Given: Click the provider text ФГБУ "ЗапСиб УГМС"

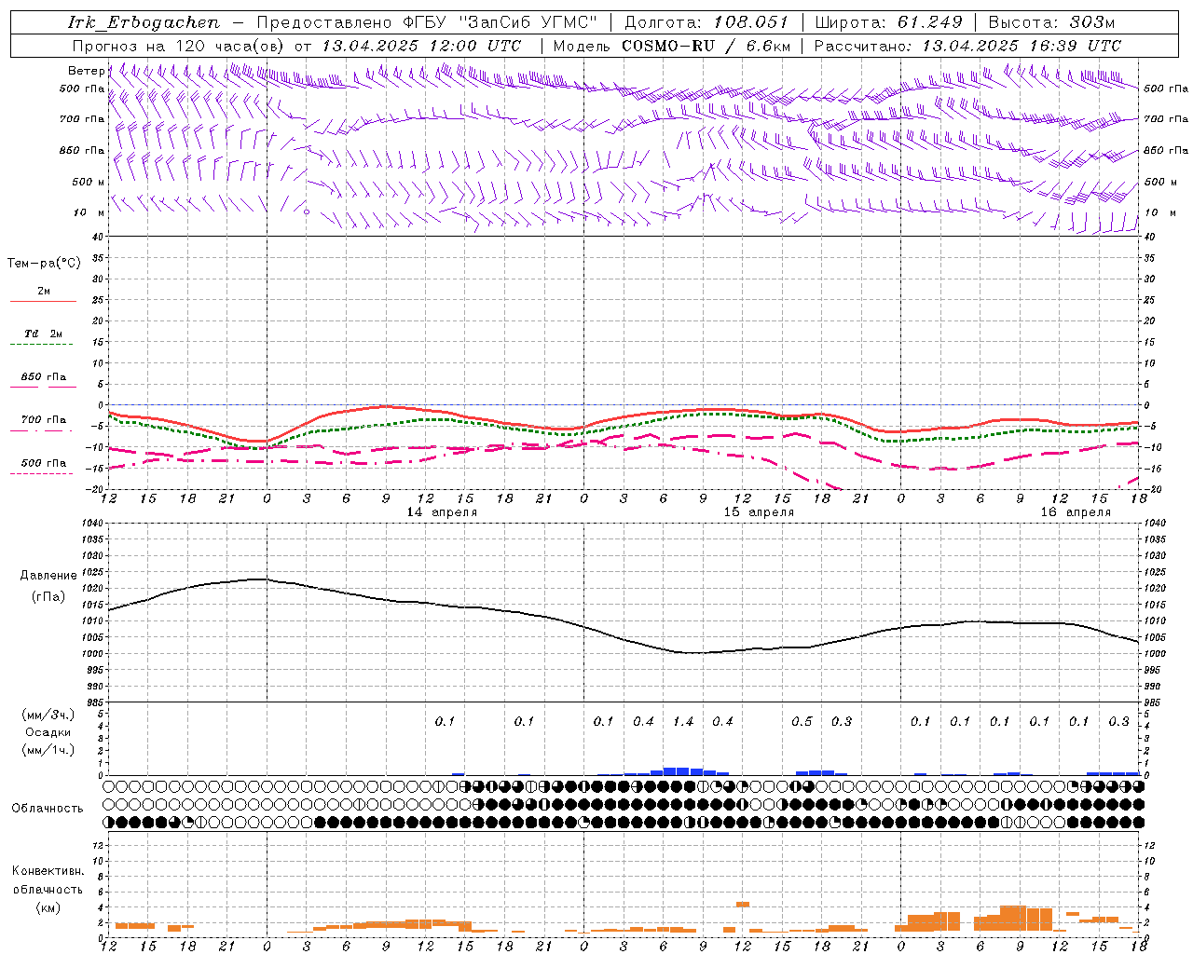Looking at the screenshot, I should pos(500,22).
